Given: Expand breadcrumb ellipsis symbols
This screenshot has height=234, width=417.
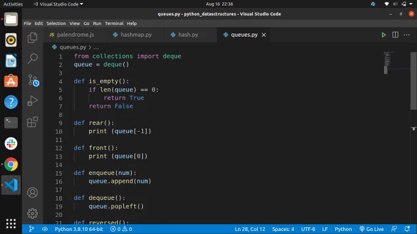Looking at the screenshot, I should click(96, 48).
